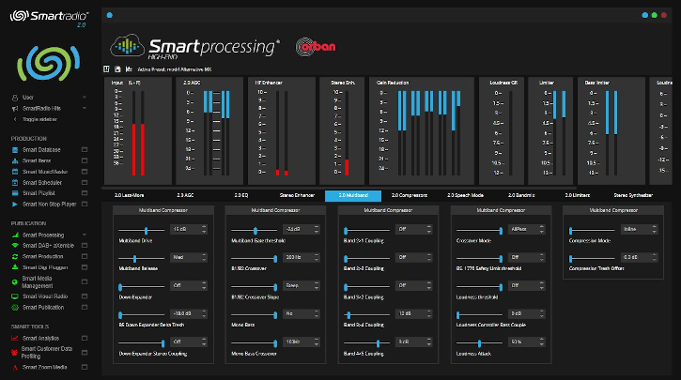Click window box beside Smart Playlist
The height and width of the screenshot is (380, 681).
click(85, 193)
